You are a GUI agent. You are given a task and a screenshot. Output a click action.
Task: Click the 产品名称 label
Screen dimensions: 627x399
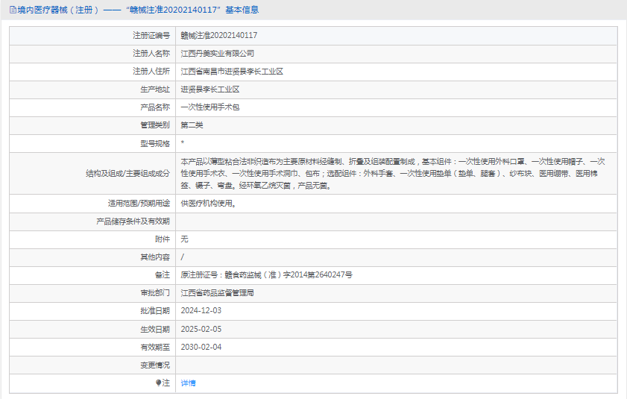coord(155,107)
